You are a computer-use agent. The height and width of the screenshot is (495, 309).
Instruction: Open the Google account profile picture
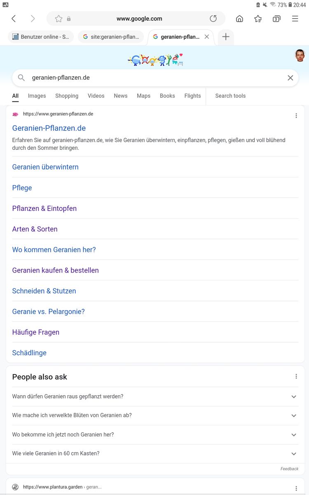(300, 55)
